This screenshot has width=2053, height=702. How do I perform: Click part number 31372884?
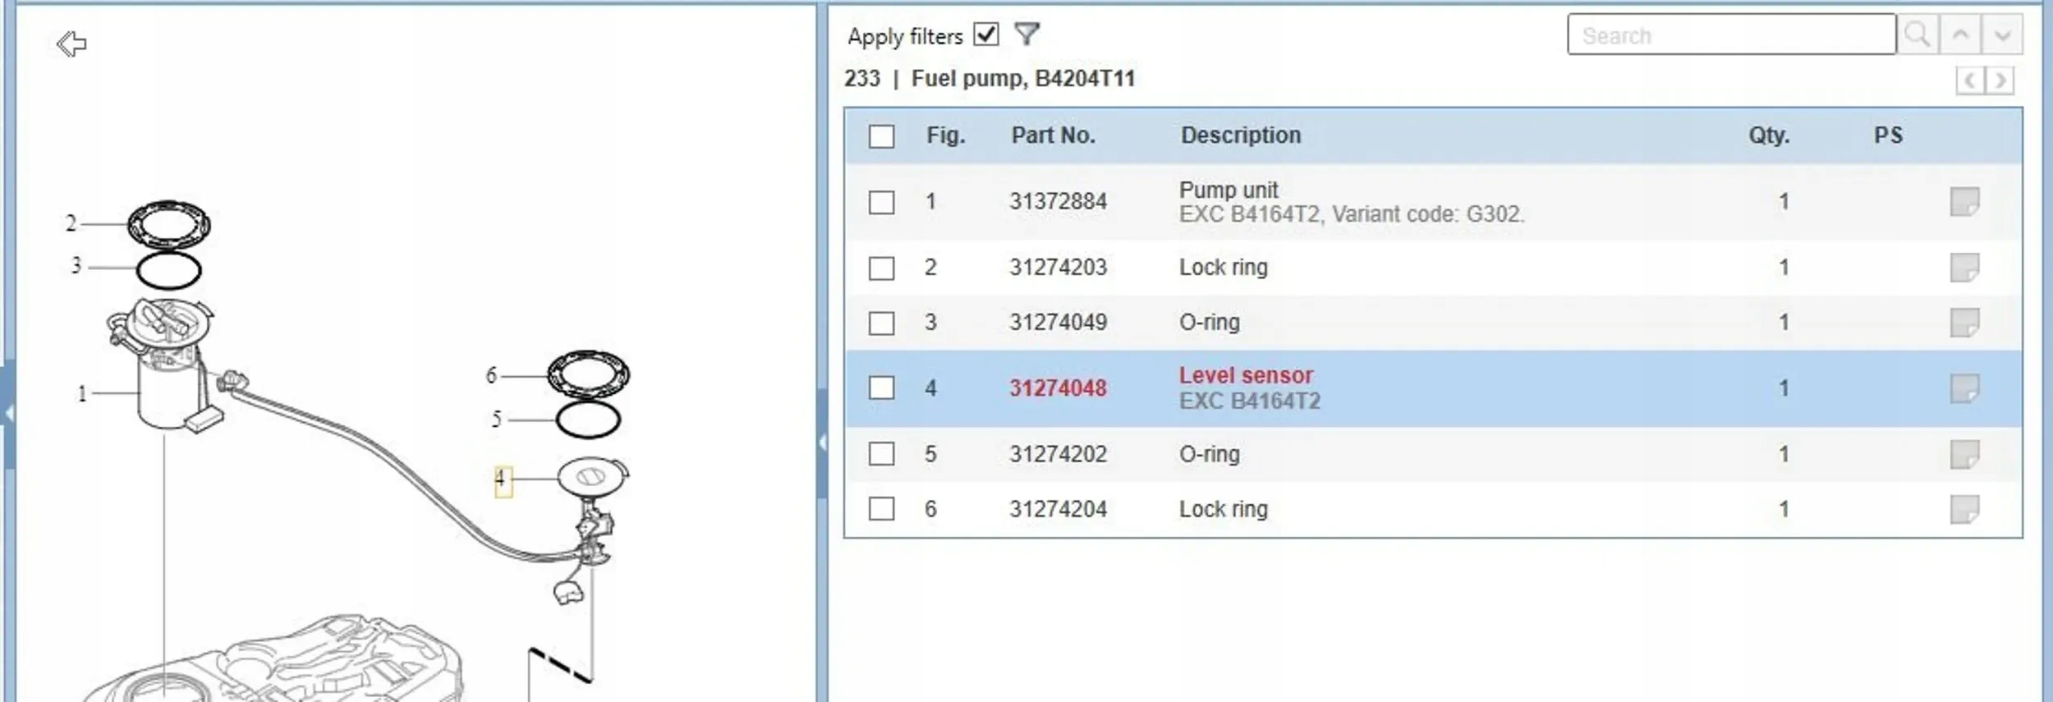tap(1058, 202)
